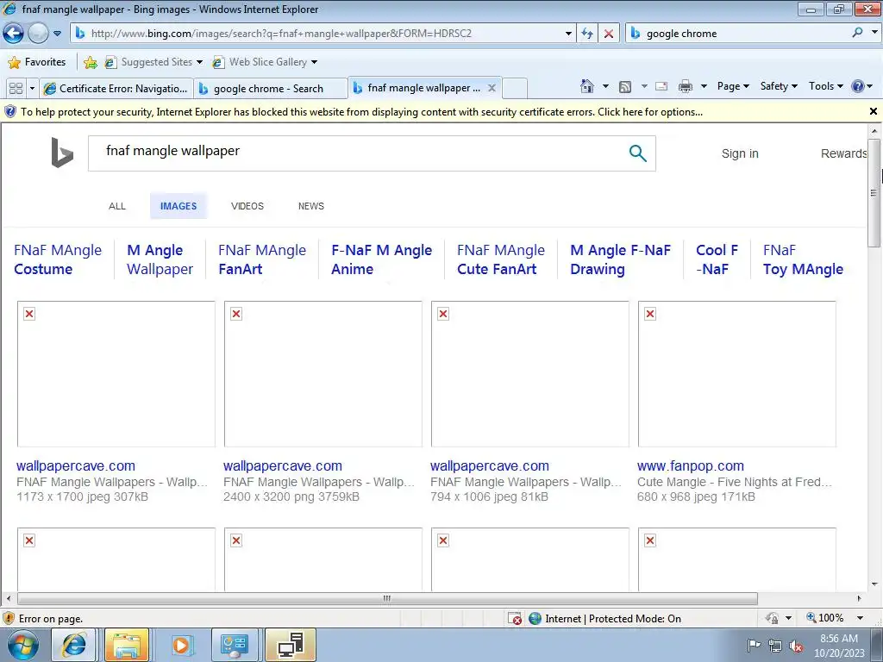The width and height of the screenshot is (883, 662).
Task: Click Add to Favorites Bar star icon
Action: pos(90,62)
